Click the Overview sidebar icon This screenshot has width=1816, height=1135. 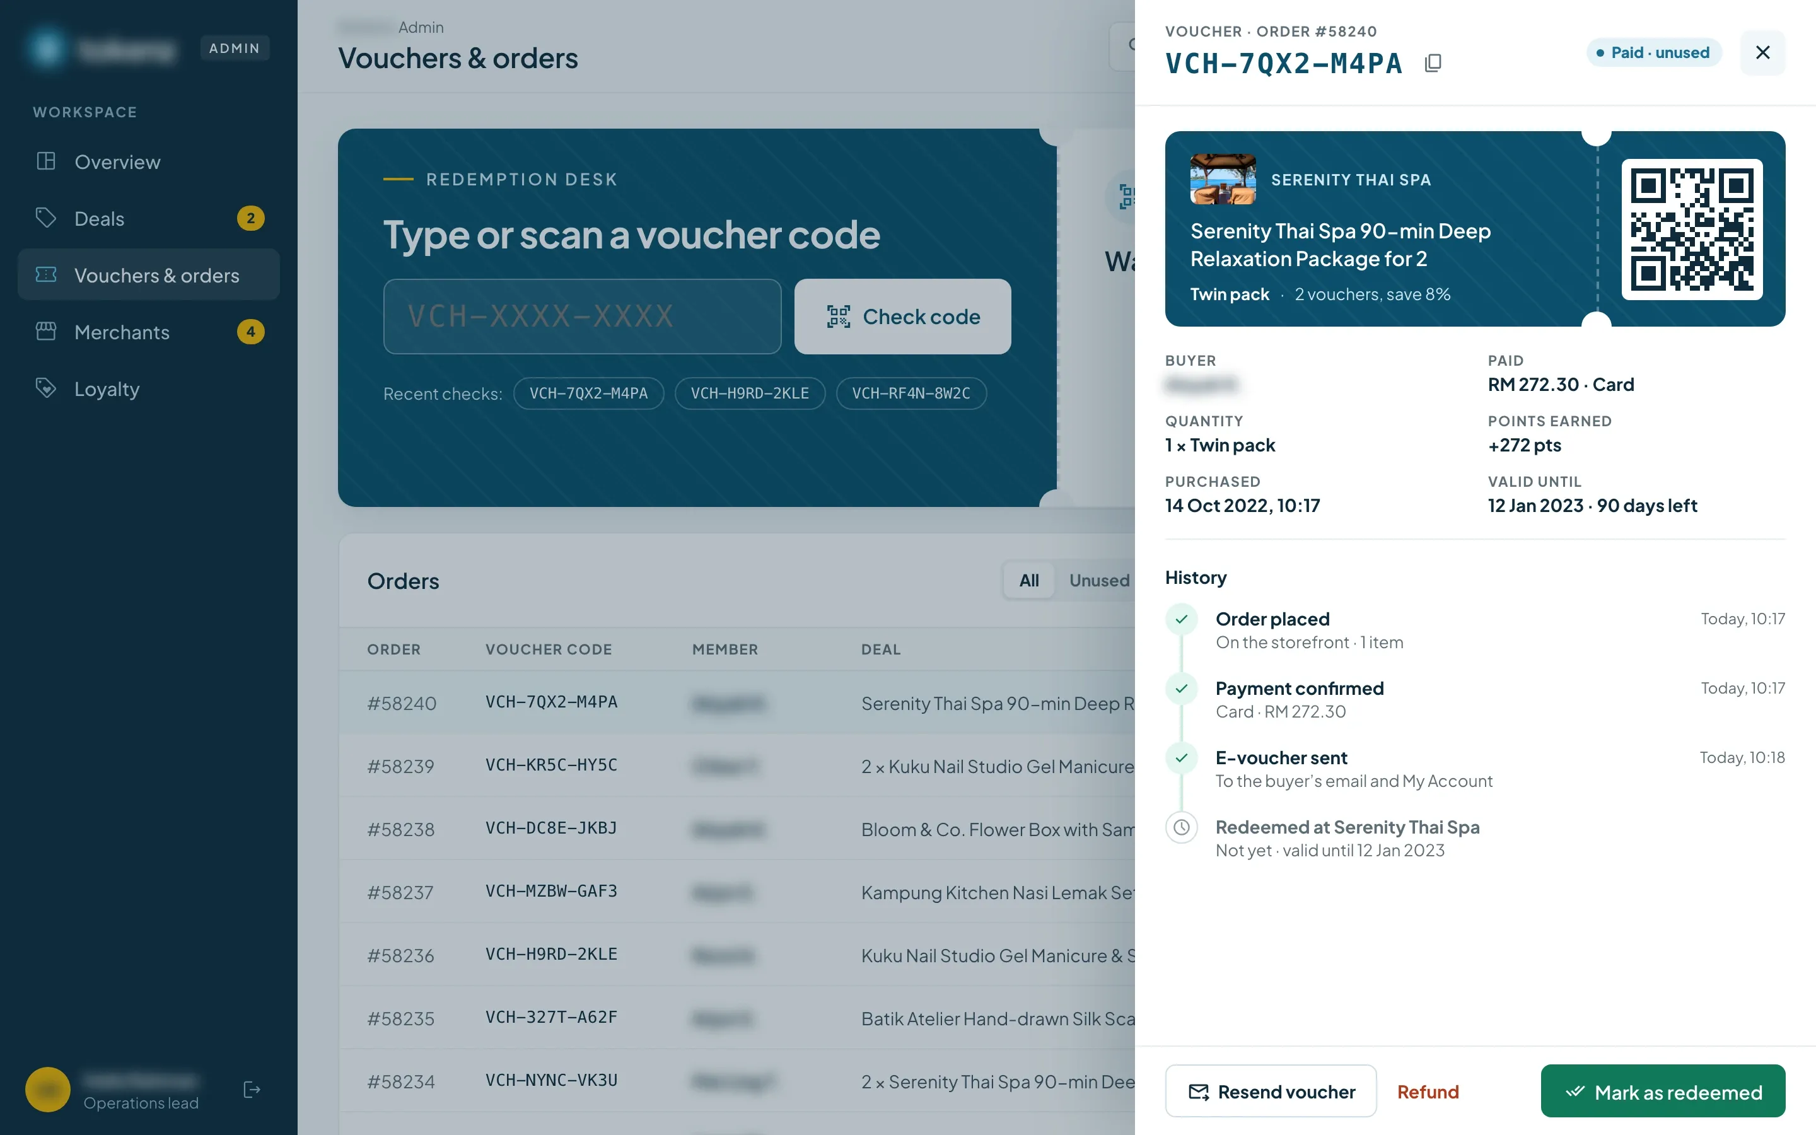[46, 161]
